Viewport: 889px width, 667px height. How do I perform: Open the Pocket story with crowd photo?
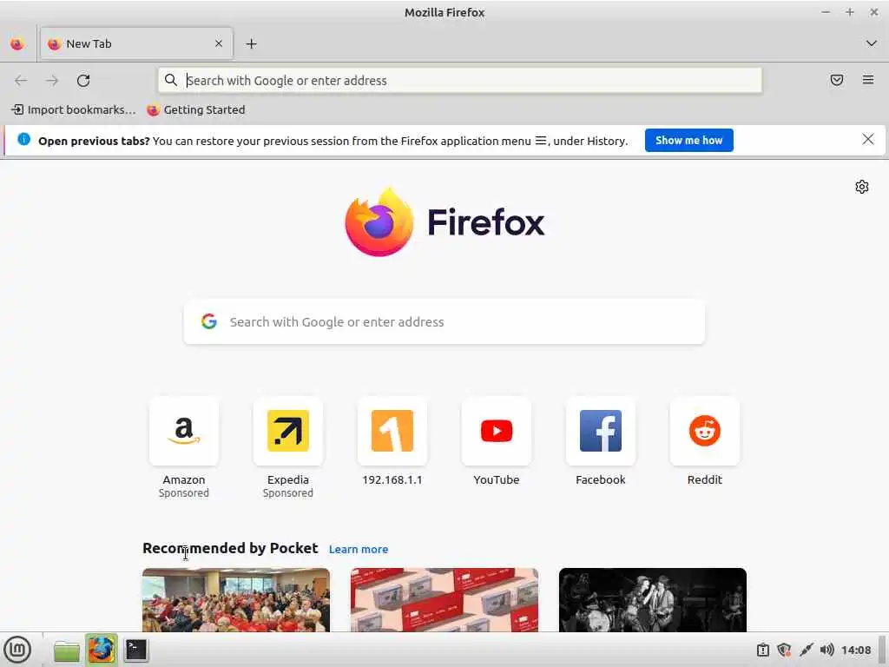click(236, 599)
